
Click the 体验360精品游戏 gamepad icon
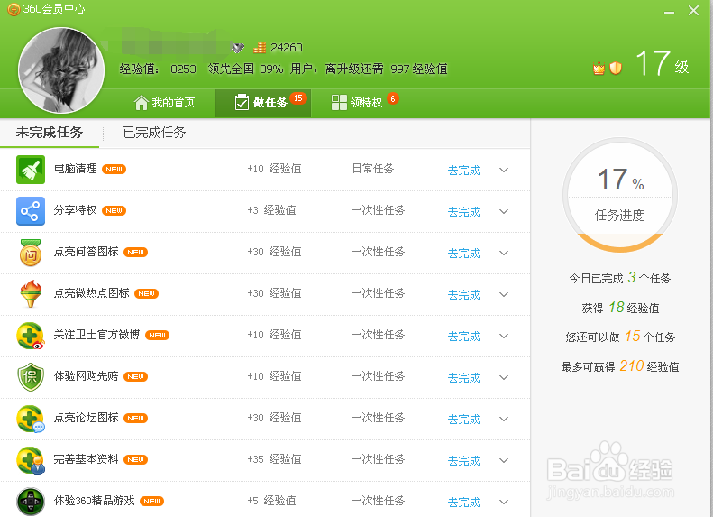[x=31, y=502]
